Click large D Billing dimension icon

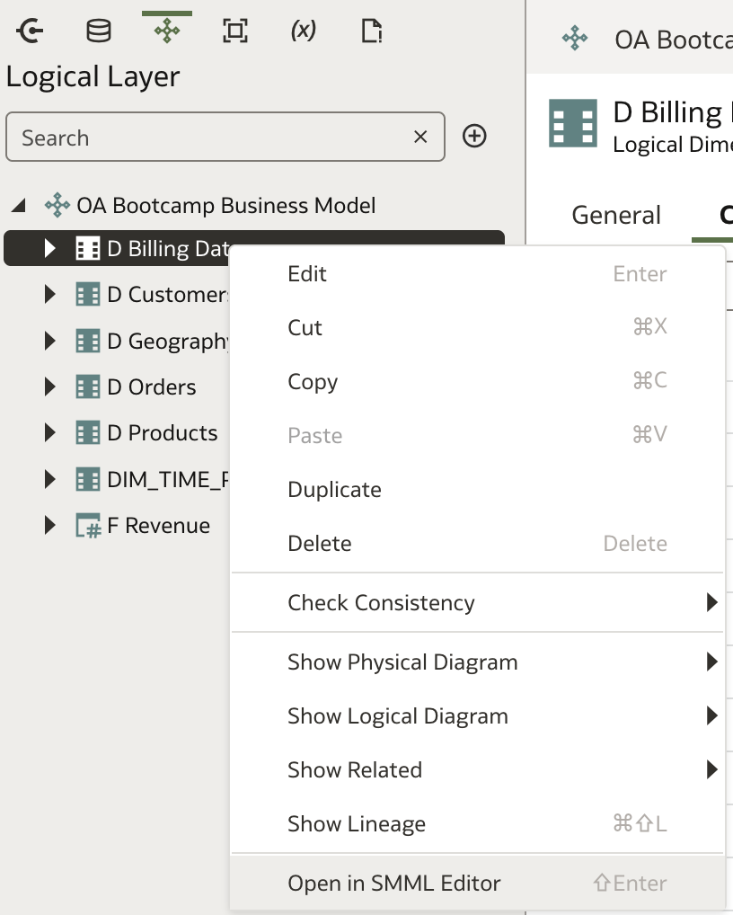(573, 123)
